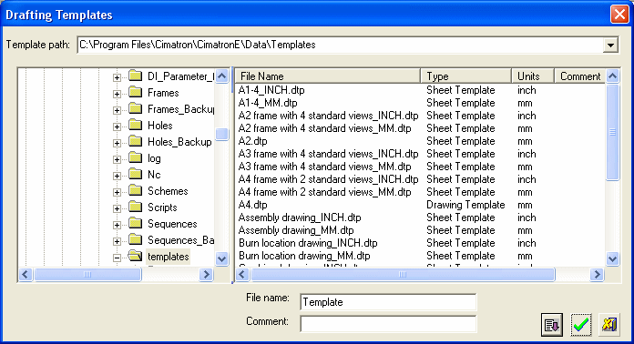The height and width of the screenshot is (344, 634).
Task: Select file A1-4_INCH.dtp
Action: pyautogui.click(x=271, y=90)
